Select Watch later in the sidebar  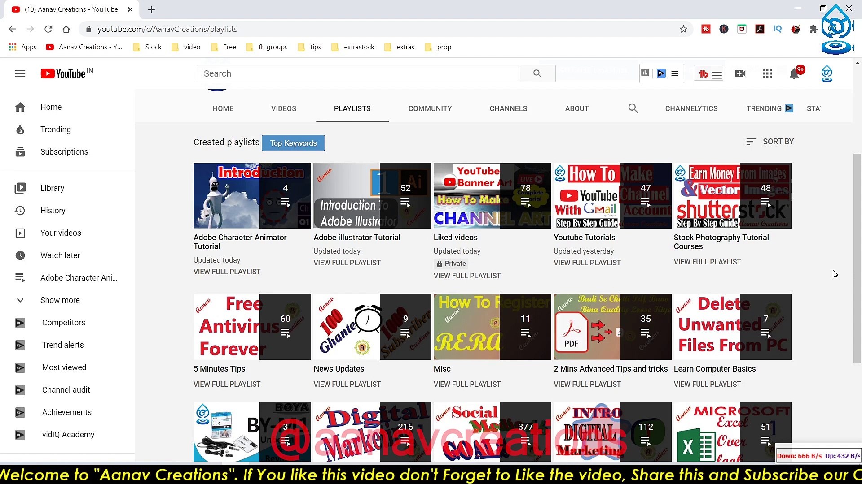click(60, 255)
